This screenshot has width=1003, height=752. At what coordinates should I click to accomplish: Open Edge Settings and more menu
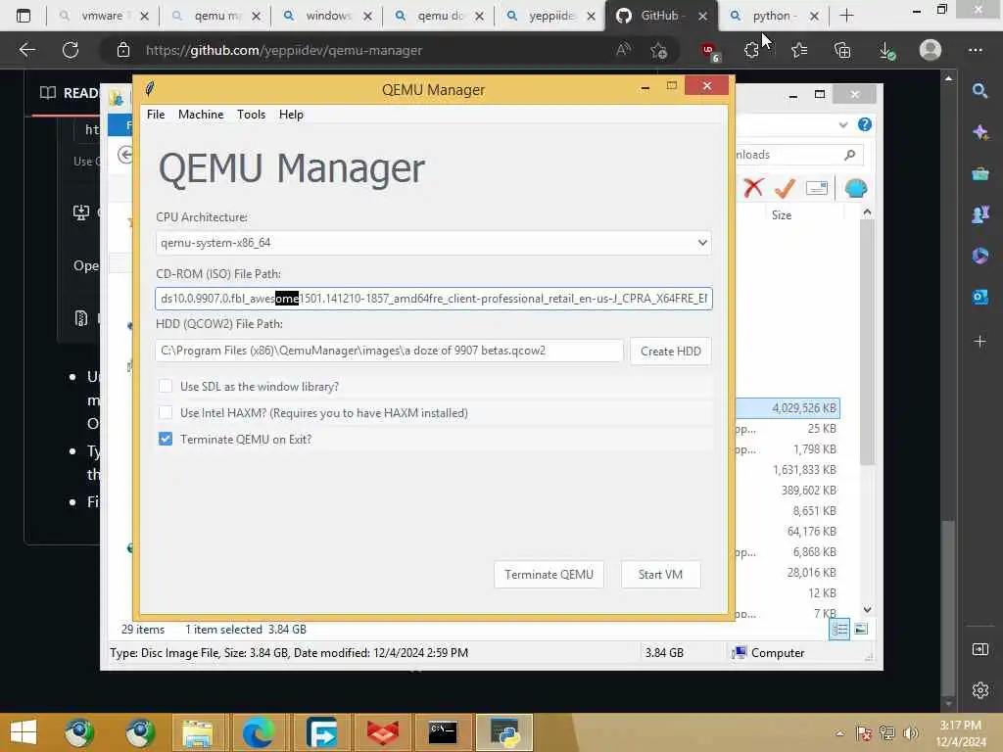pos(975,50)
